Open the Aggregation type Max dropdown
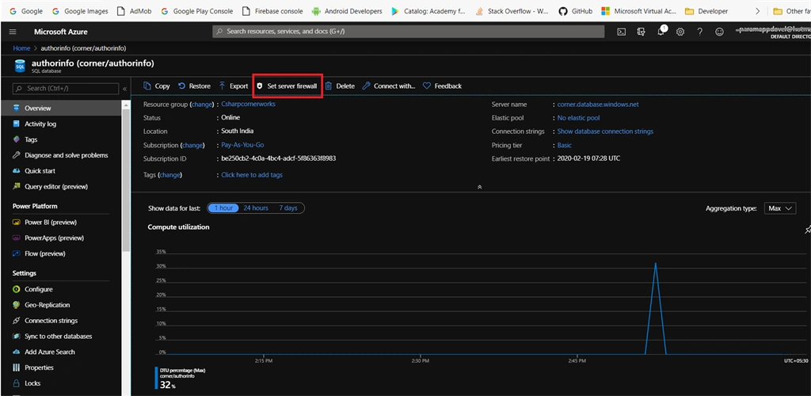Screen dimensions: 811x396 pos(780,208)
